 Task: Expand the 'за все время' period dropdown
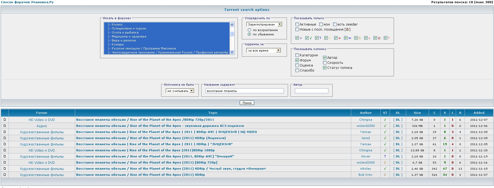(x=278, y=50)
